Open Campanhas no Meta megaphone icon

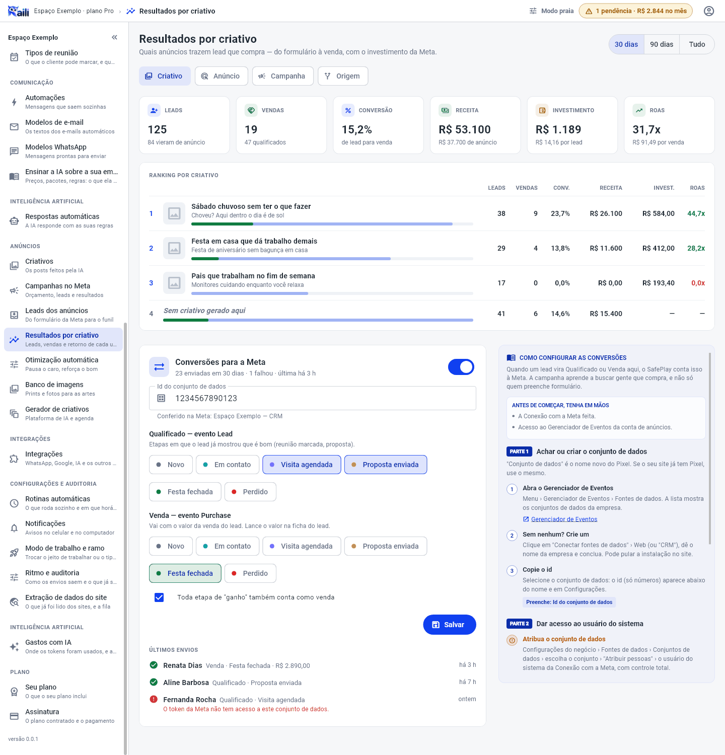click(14, 290)
